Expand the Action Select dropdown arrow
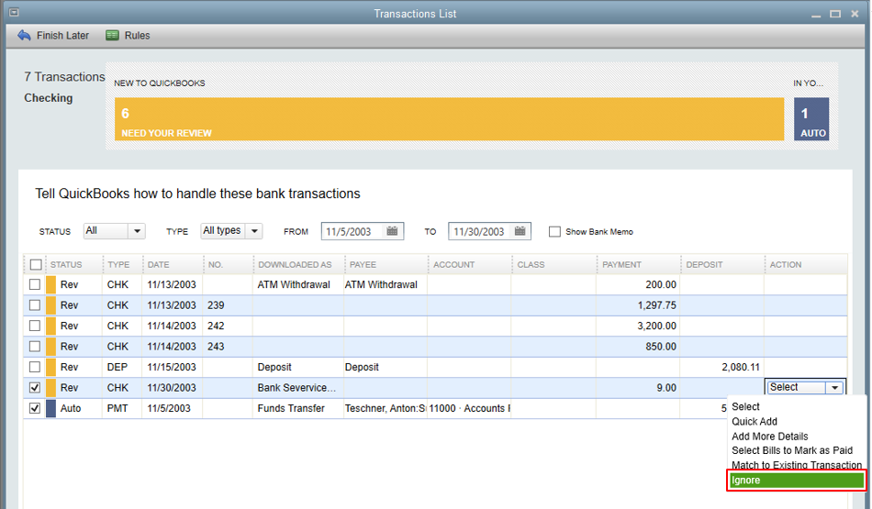Image resolution: width=872 pixels, height=509 pixels. tap(834, 388)
